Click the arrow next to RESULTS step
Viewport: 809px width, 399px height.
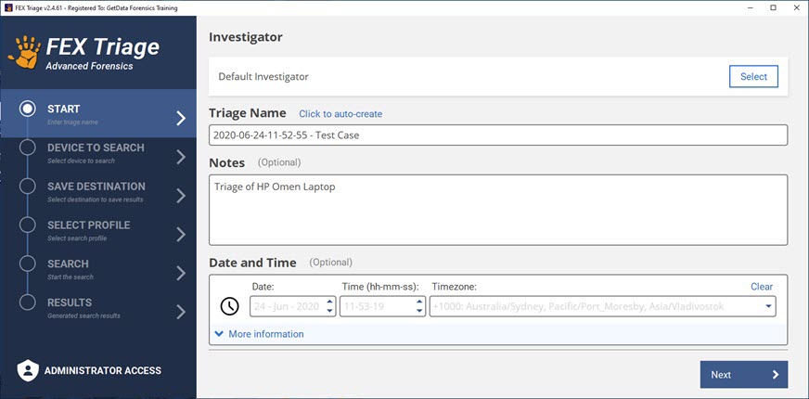click(181, 311)
